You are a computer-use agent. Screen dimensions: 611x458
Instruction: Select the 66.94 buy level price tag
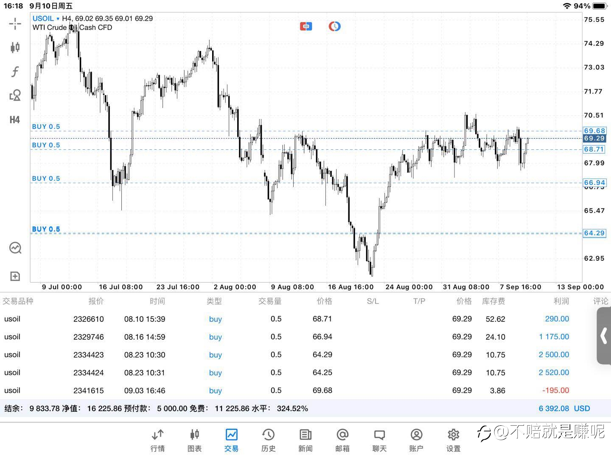pos(594,183)
